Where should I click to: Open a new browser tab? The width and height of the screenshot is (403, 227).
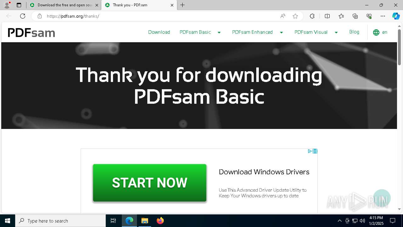click(183, 5)
